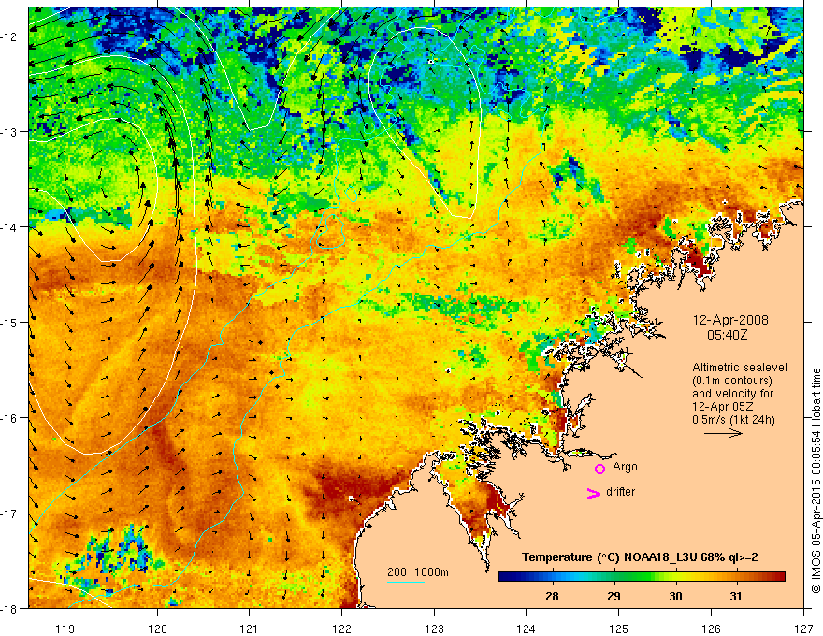
Task: Click the latitude axis label -13
Action: pos(10,132)
